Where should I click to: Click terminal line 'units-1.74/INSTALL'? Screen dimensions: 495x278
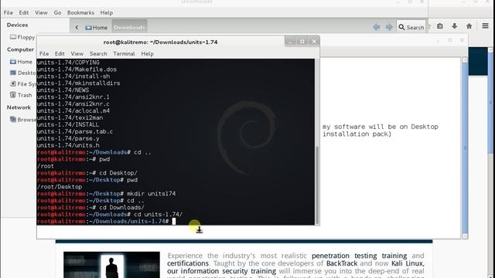tap(68, 124)
